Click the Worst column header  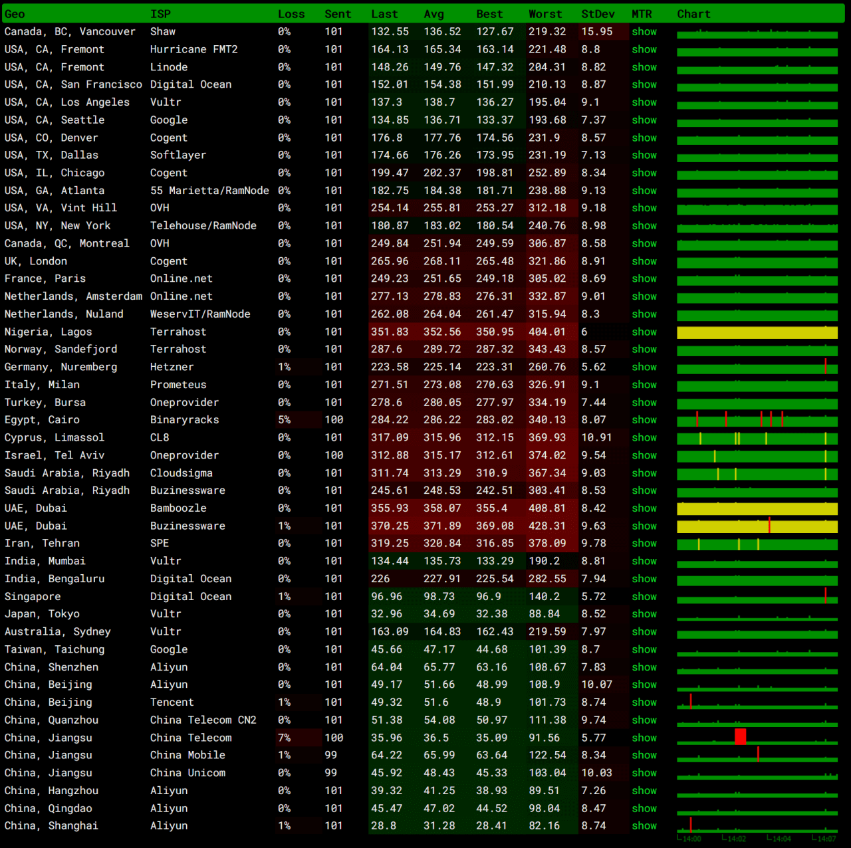pos(545,14)
